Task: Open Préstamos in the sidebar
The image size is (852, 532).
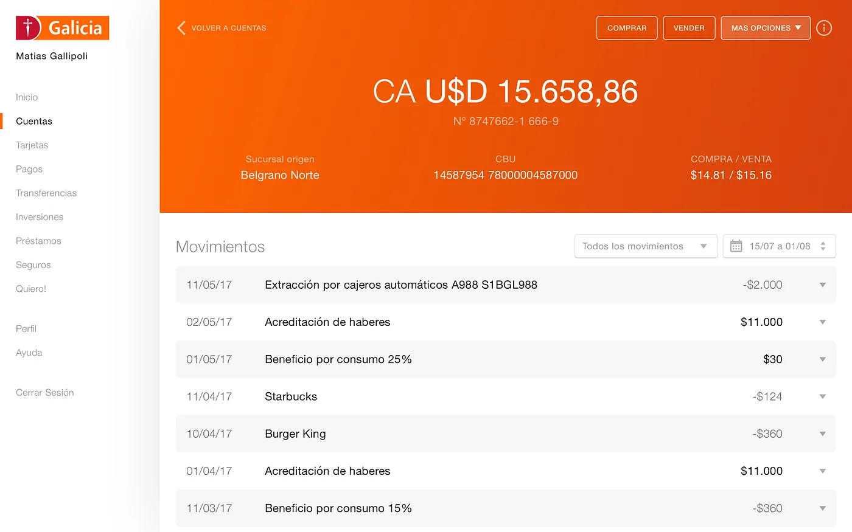Action: tap(38, 241)
